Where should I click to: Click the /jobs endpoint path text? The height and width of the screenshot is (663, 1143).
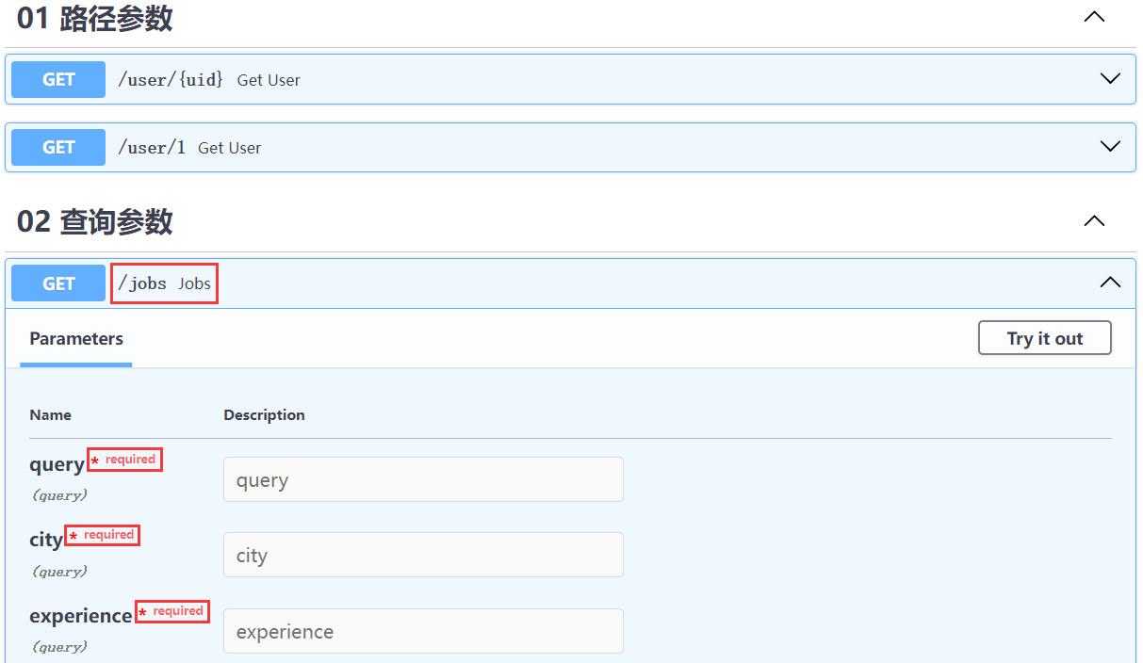click(142, 283)
